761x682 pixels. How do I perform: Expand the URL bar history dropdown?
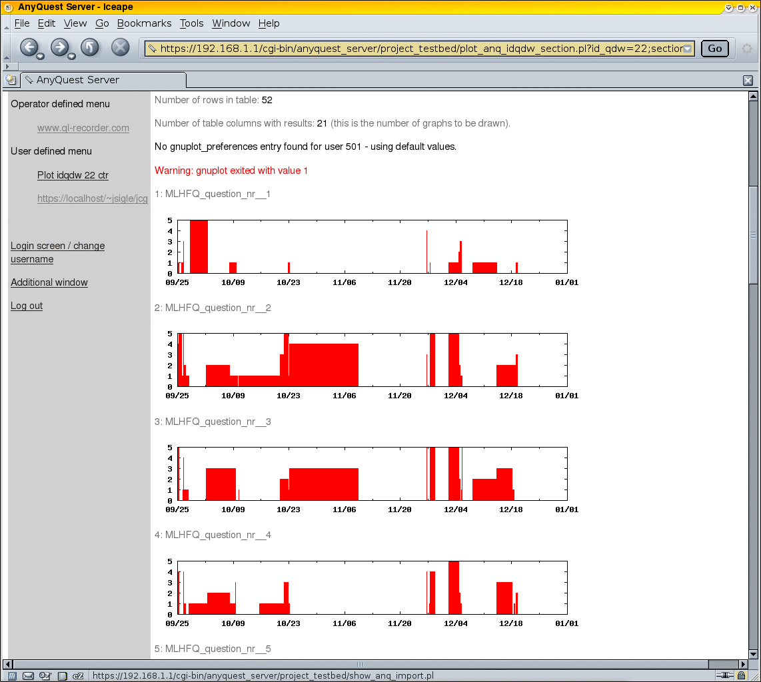[688, 49]
